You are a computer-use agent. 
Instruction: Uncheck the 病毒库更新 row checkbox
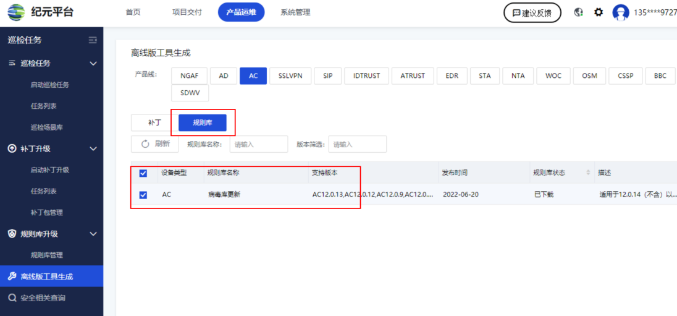coord(143,195)
